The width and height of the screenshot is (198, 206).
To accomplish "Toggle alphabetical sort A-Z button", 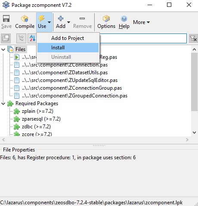I will 32,38.
